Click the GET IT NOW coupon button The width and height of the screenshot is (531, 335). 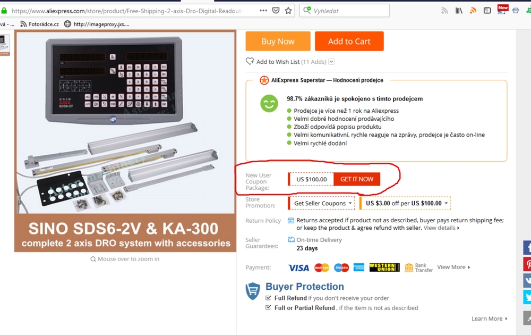(357, 179)
